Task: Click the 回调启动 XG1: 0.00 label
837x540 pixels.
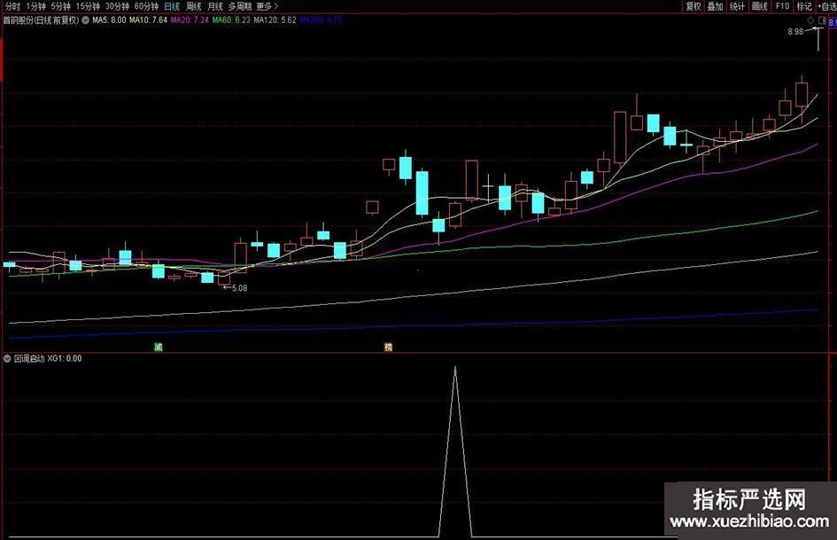Action: 48,359
